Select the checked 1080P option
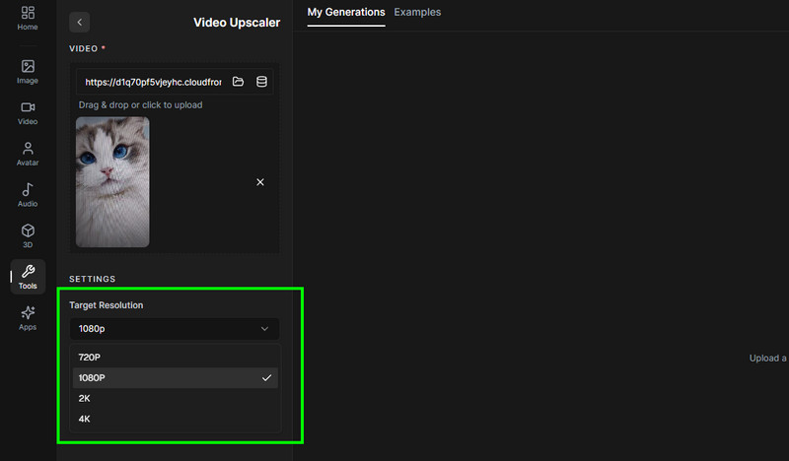The height and width of the screenshot is (461, 789). (x=176, y=377)
